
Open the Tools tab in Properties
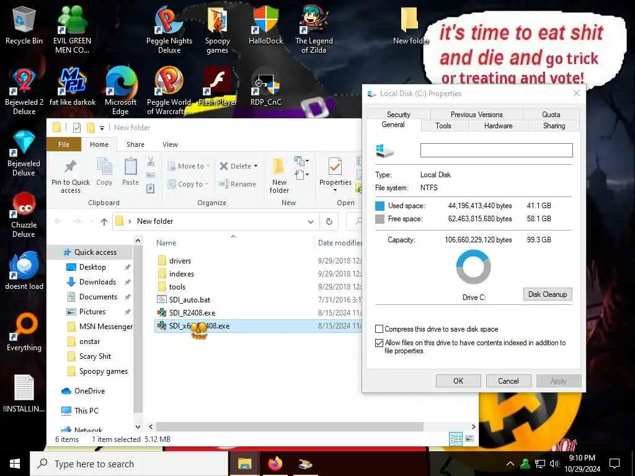[443, 126]
